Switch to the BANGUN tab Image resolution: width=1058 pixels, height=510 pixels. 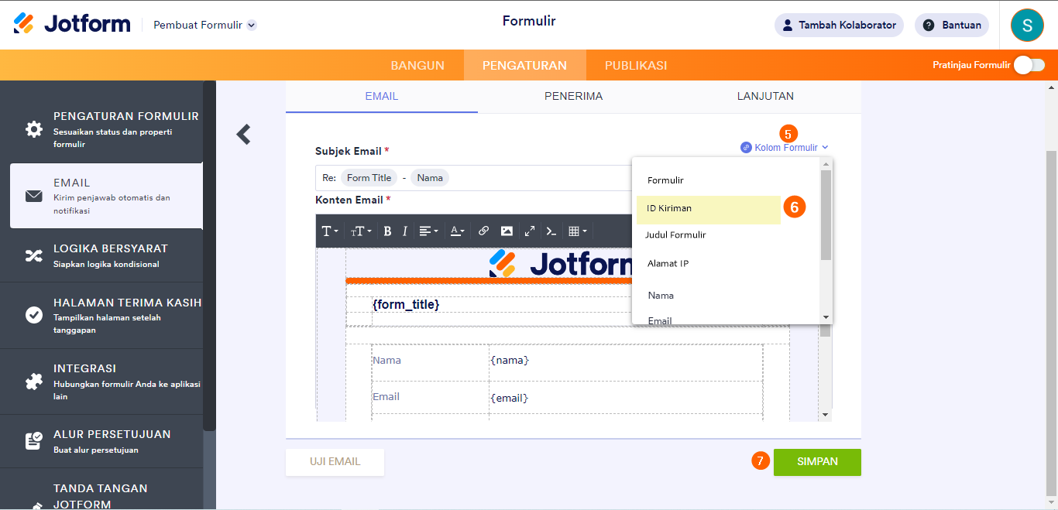pos(417,65)
